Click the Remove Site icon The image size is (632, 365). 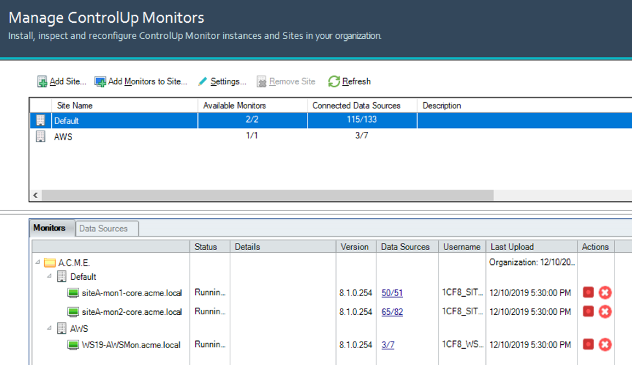[261, 81]
